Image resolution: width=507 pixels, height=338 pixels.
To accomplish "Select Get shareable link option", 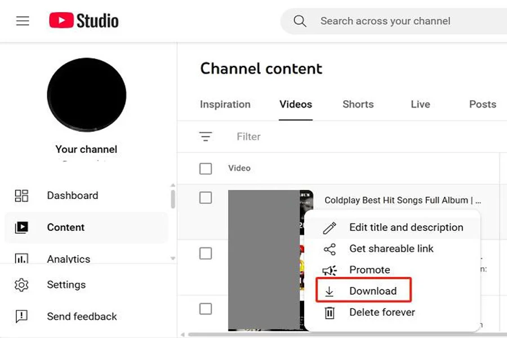I will point(392,248).
